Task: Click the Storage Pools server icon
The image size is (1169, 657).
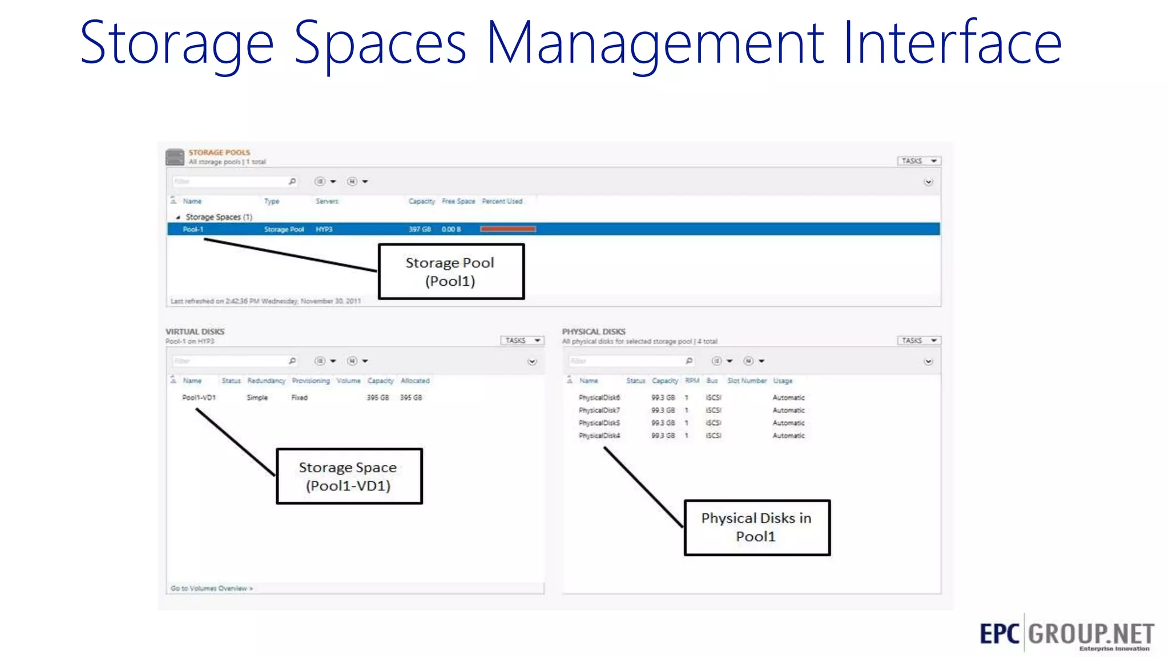Action: click(175, 157)
